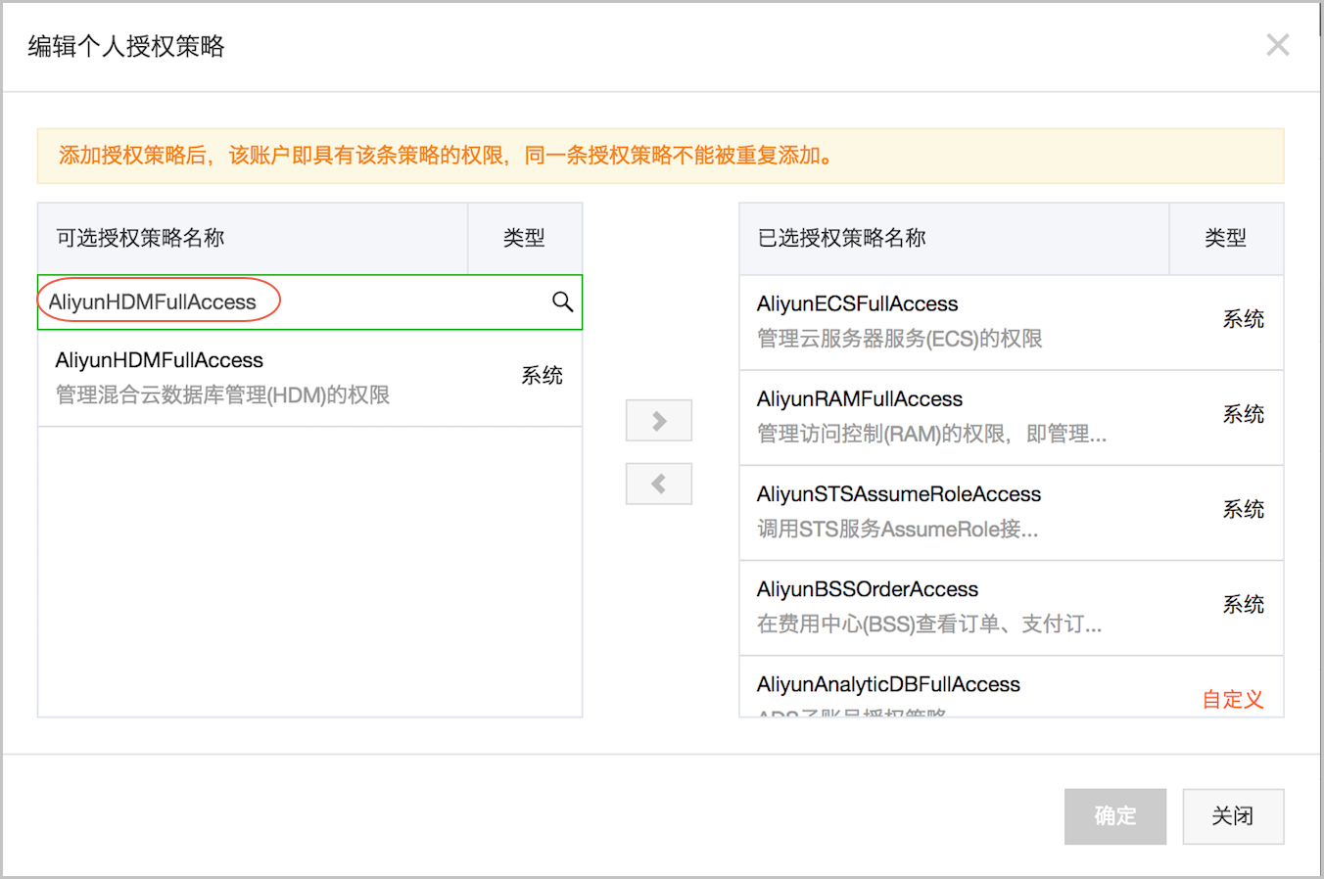Click the 已选授权策略名称 column header

pos(954,238)
